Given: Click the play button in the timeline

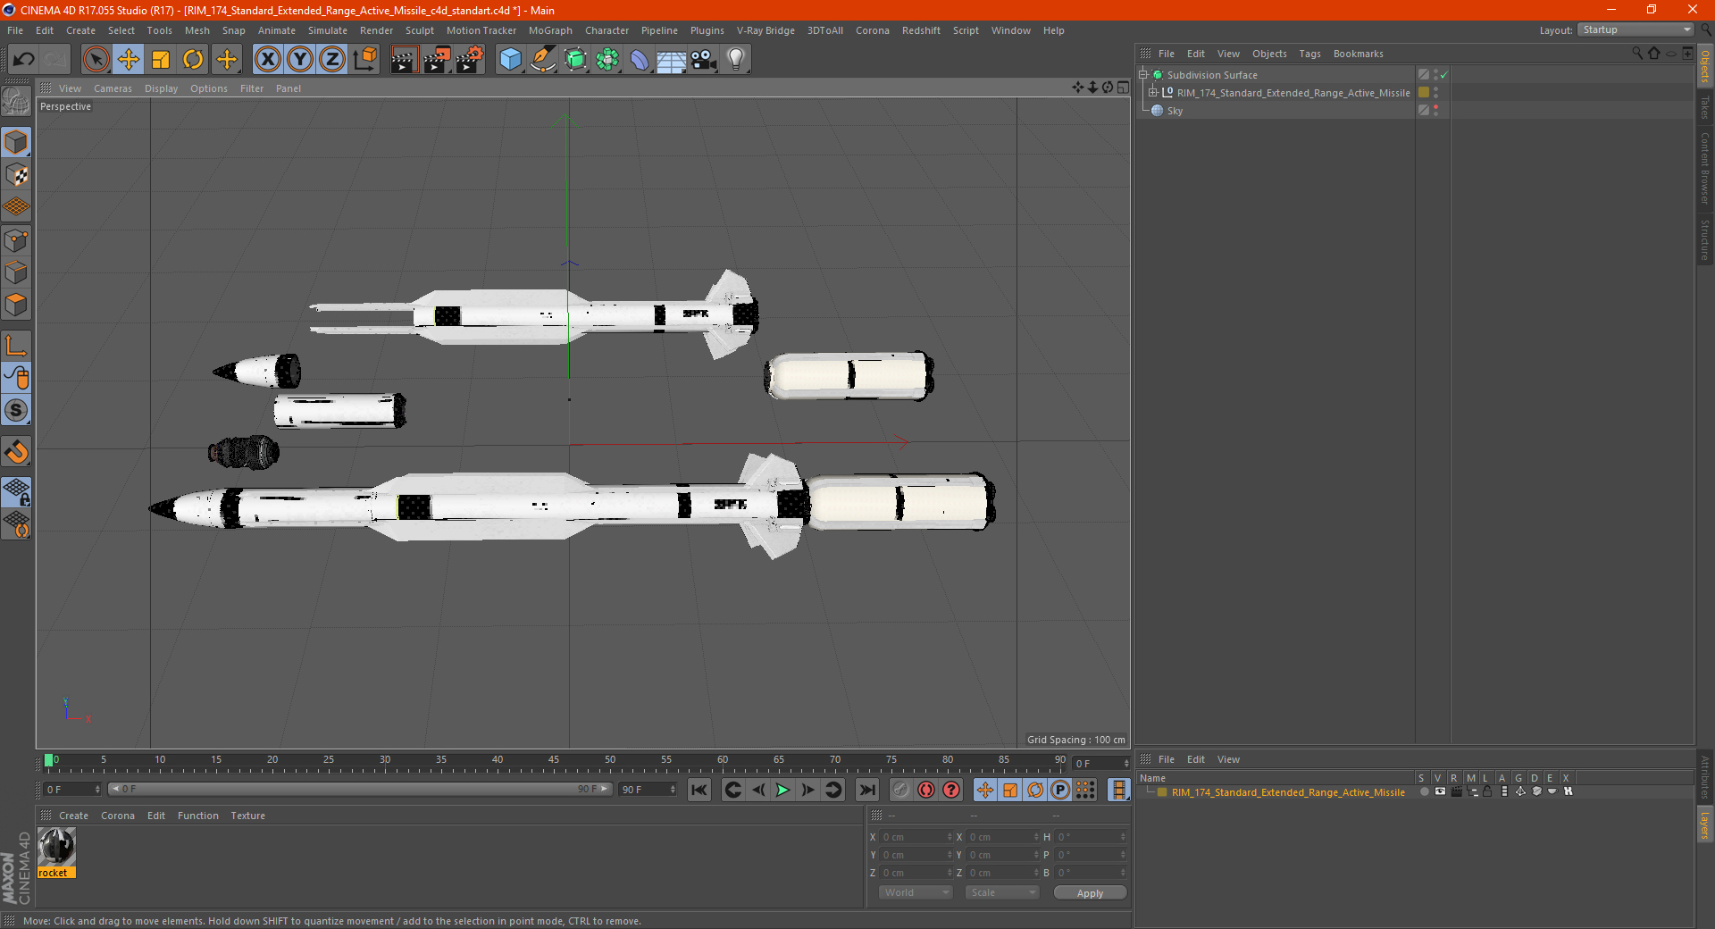Looking at the screenshot, I should [782, 790].
